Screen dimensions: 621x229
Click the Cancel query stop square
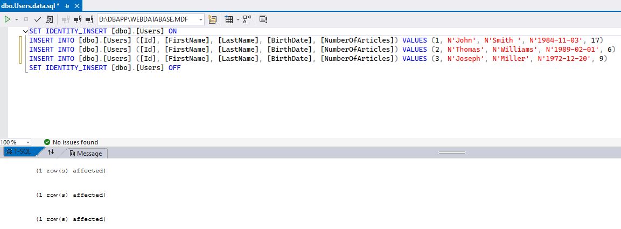click(26, 19)
